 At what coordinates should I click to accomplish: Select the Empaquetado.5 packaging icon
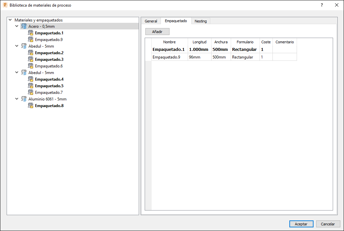click(x=30, y=86)
